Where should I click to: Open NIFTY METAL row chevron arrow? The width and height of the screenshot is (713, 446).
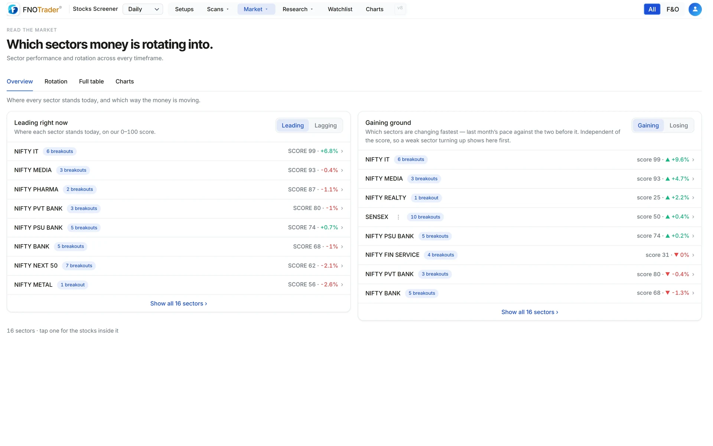tap(342, 285)
